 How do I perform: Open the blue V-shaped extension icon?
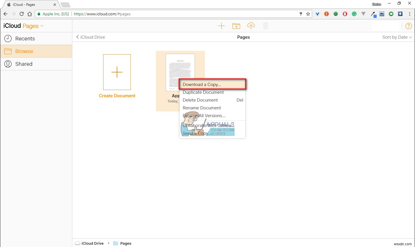click(317, 14)
